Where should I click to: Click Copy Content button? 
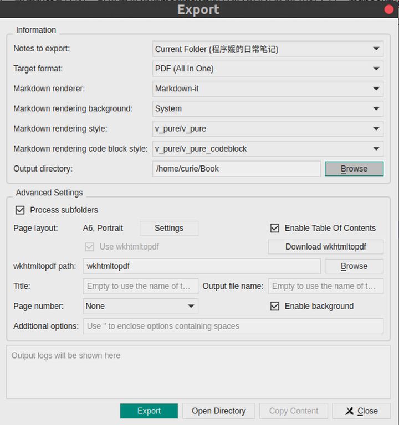pos(293,411)
